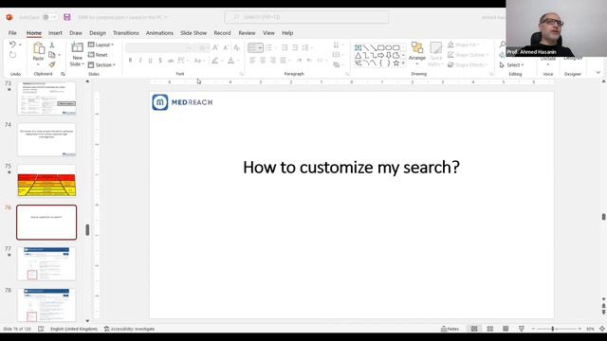
Task: Open the Change Case Aa dropdown
Action: click(199, 61)
